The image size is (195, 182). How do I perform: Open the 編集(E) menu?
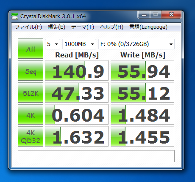point(56,27)
